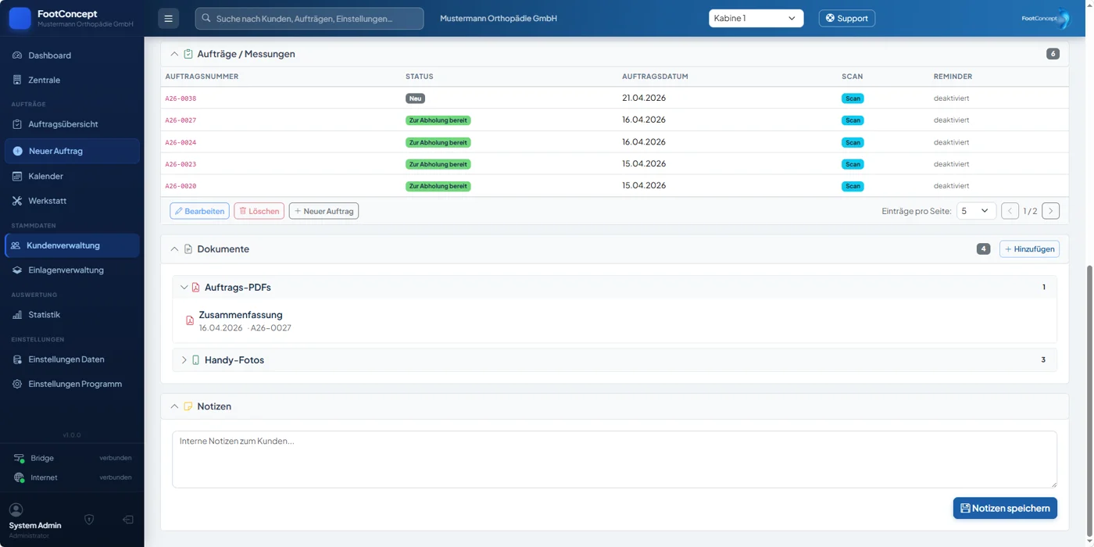Click the FootConcept logo in top-right corner
1094x547 pixels.
(x=1046, y=18)
